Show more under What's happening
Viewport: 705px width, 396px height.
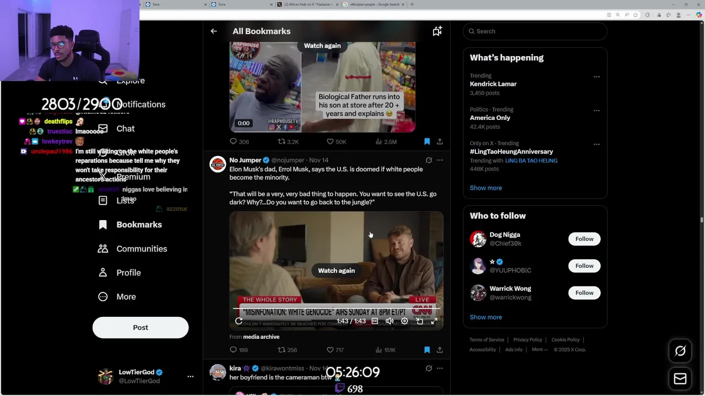(x=486, y=188)
